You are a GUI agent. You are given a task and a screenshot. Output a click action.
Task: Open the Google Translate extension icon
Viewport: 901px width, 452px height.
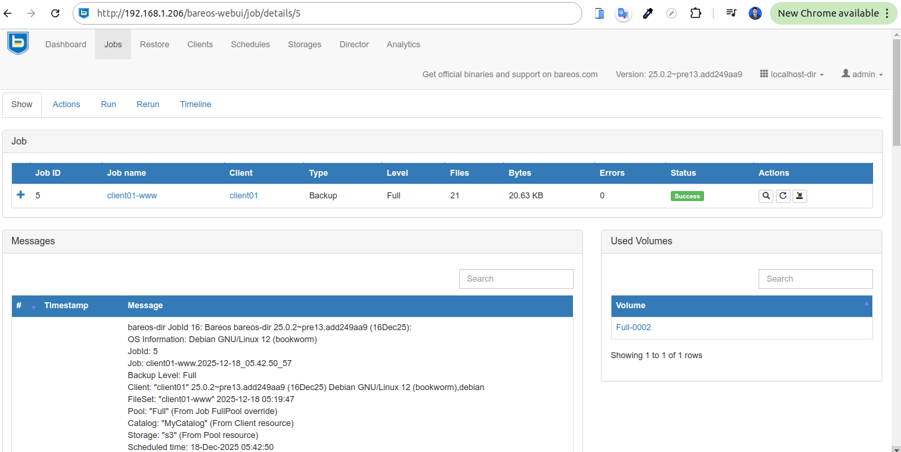[623, 13]
